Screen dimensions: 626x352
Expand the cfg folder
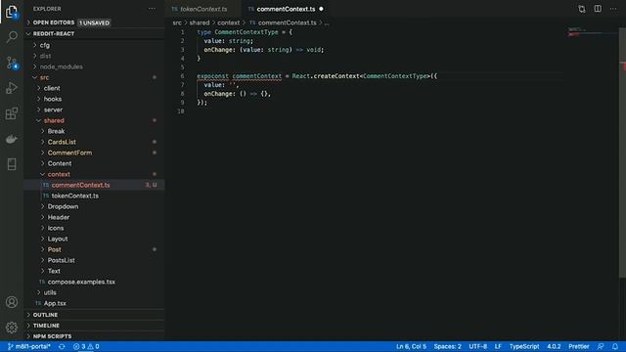click(x=45, y=45)
